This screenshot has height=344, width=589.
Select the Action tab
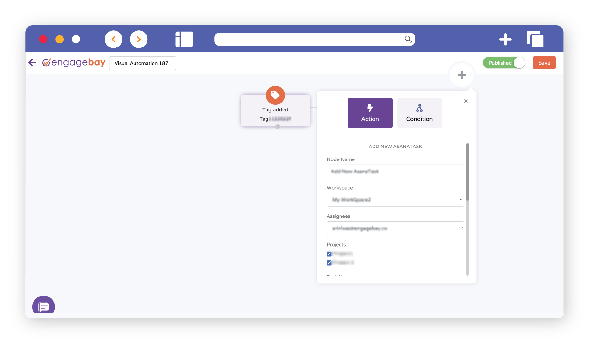coord(370,113)
